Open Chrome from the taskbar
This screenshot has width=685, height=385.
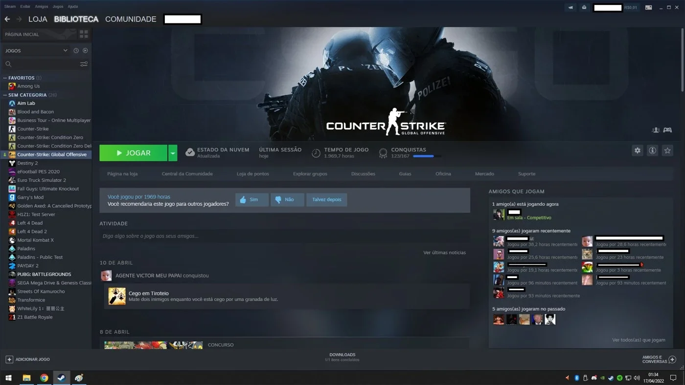click(x=44, y=378)
